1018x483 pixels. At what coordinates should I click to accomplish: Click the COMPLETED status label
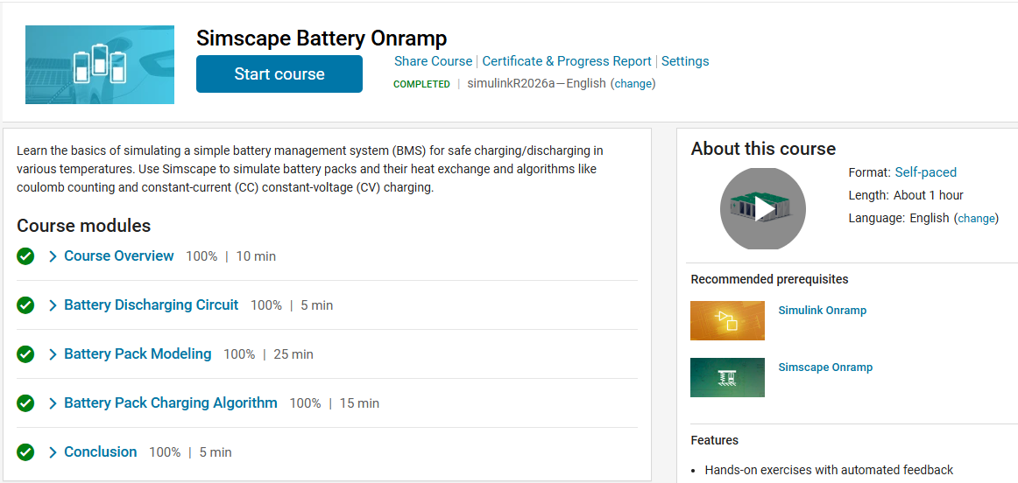click(421, 84)
